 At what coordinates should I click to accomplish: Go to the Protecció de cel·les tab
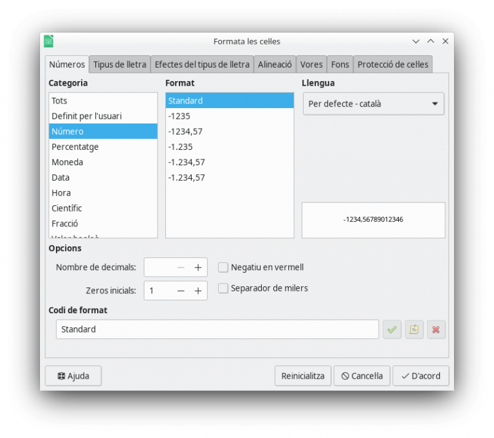click(x=392, y=64)
